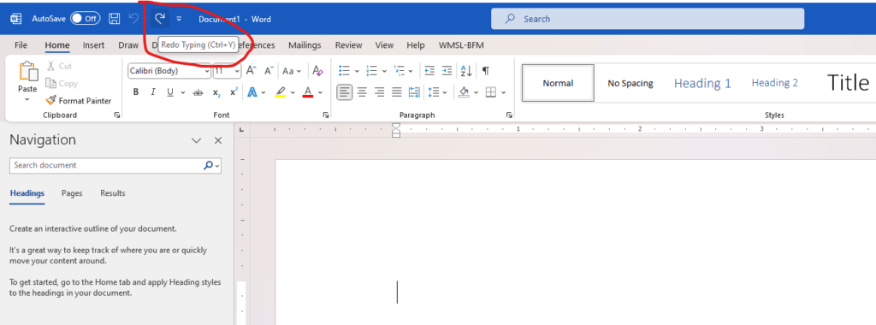
Task: Open the Calibri (Body) font name dropdown
Action: tap(207, 72)
